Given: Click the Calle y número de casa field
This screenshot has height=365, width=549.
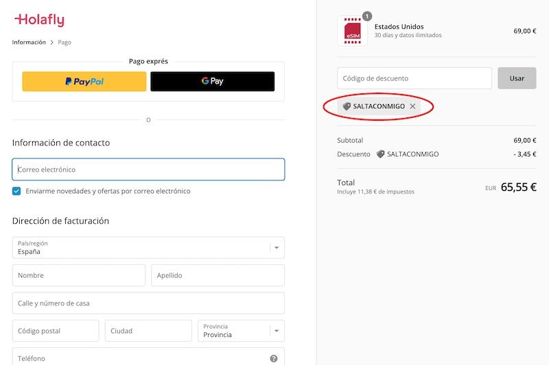Looking at the screenshot, I should 148,303.
